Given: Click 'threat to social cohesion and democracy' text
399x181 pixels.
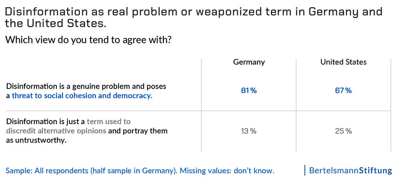Looking at the screenshot, I should (x=82, y=96).
